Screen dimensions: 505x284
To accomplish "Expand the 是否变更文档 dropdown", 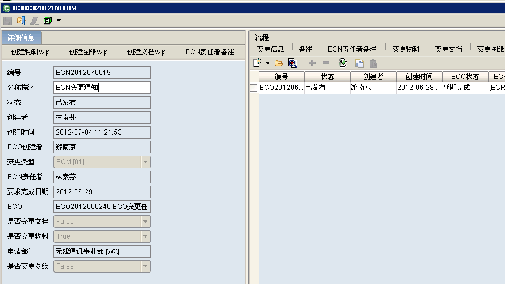I will [146, 222].
